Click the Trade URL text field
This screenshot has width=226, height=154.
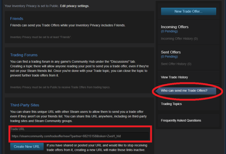click(79, 136)
